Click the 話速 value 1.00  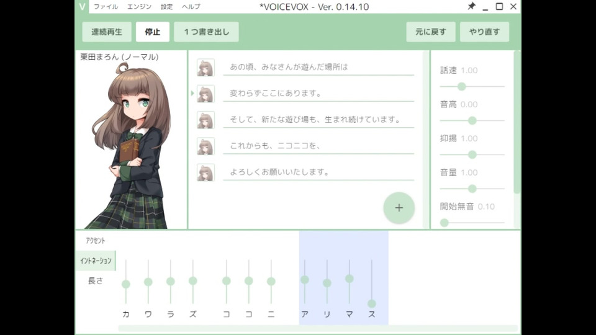[x=469, y=70]
